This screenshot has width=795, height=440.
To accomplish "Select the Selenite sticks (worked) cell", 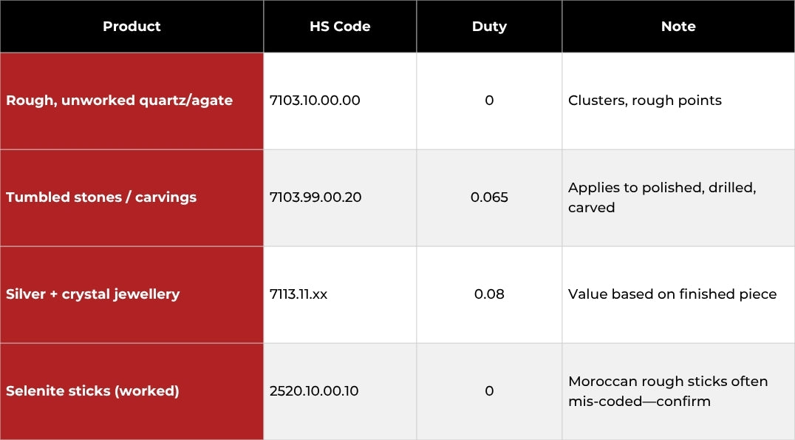I will (x=92, y=391).
